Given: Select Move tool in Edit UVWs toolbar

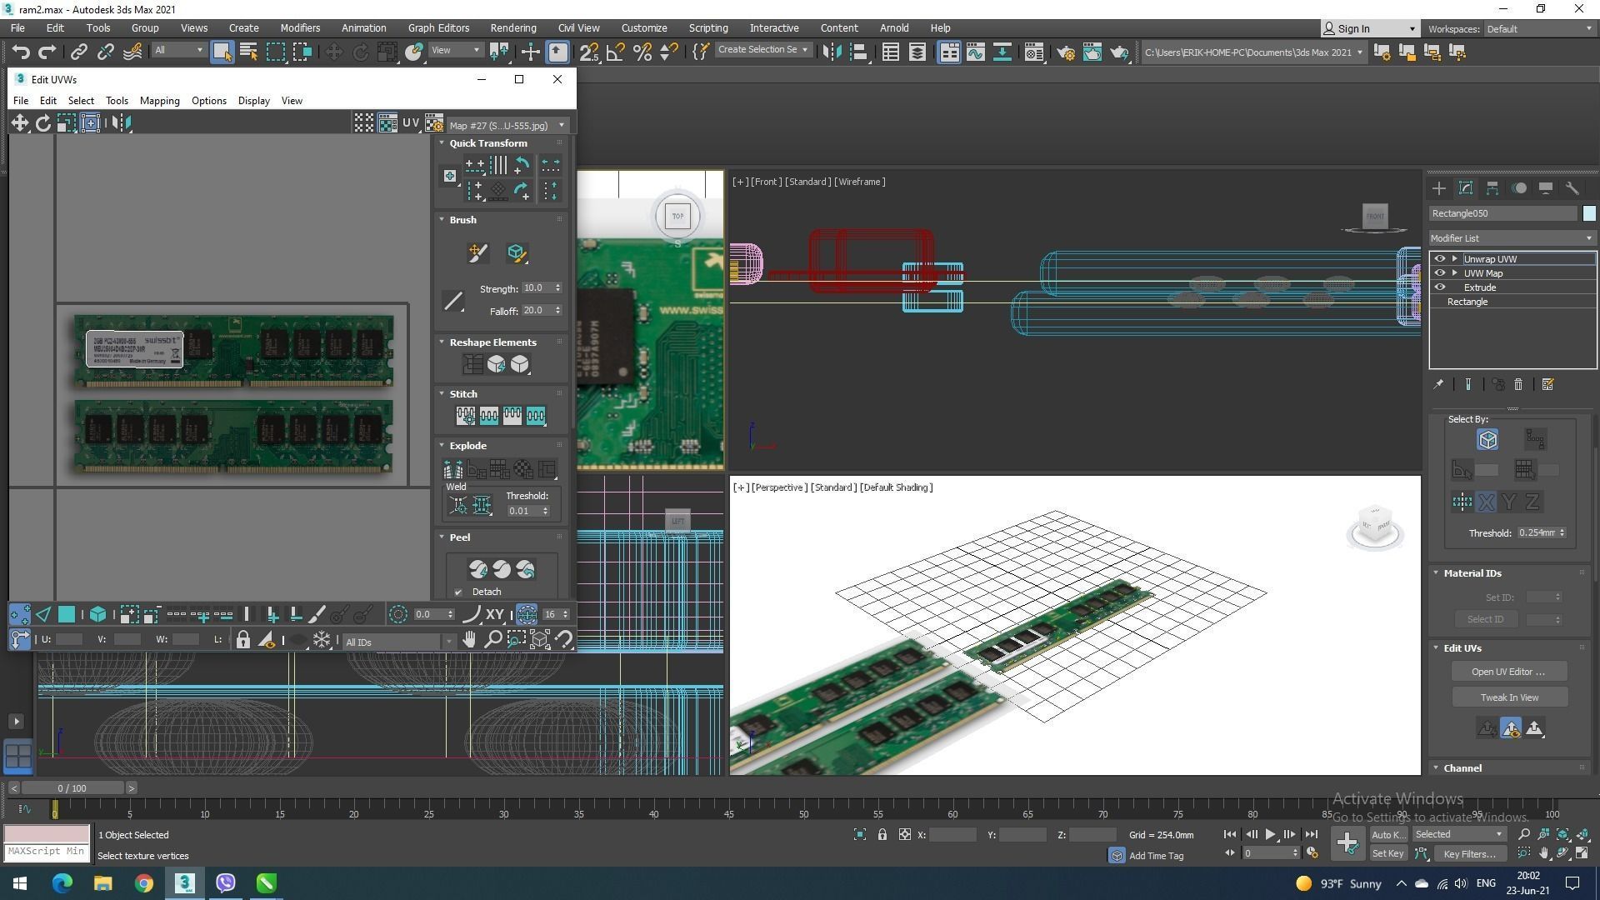Looking at the screenshot, I should 19,123.
